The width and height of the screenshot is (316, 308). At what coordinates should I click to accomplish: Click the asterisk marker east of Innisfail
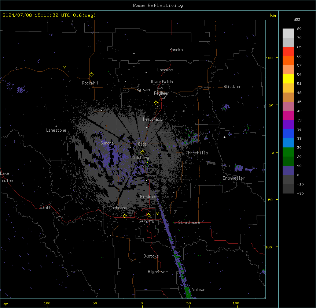(x=184, y=111)
